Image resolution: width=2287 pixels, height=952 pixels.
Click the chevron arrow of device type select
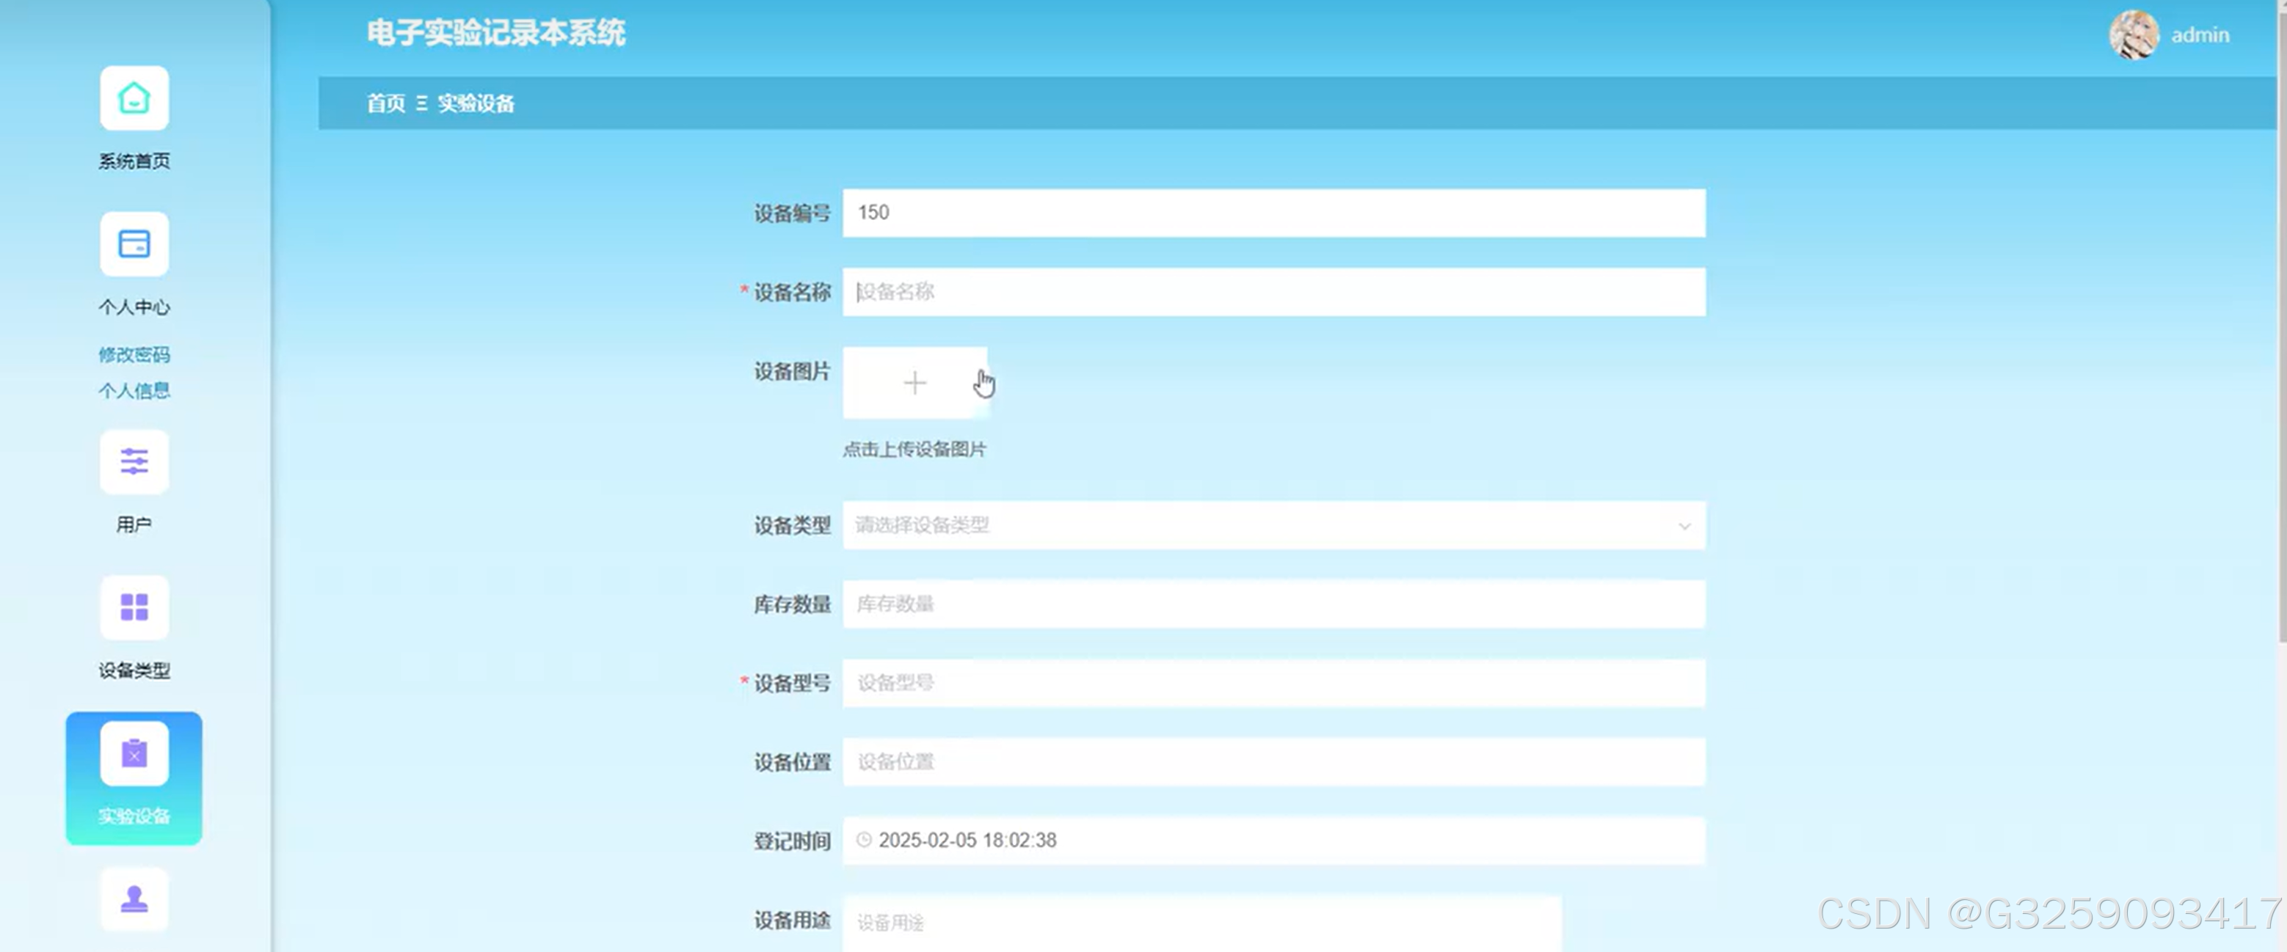click(1684, 526)
